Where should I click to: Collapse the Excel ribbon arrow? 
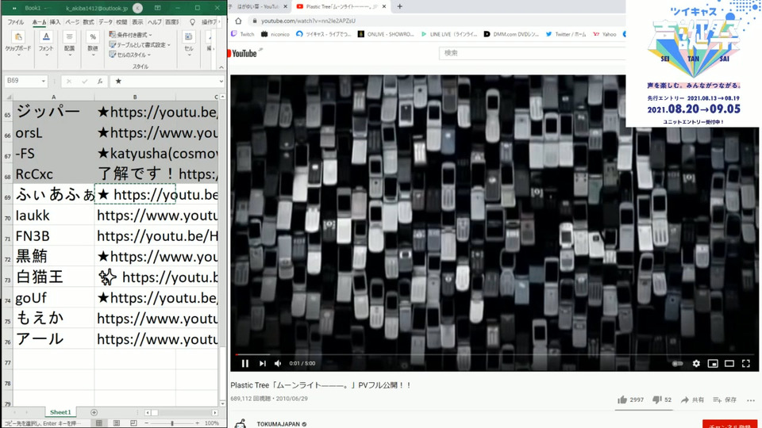pos(221,67)
